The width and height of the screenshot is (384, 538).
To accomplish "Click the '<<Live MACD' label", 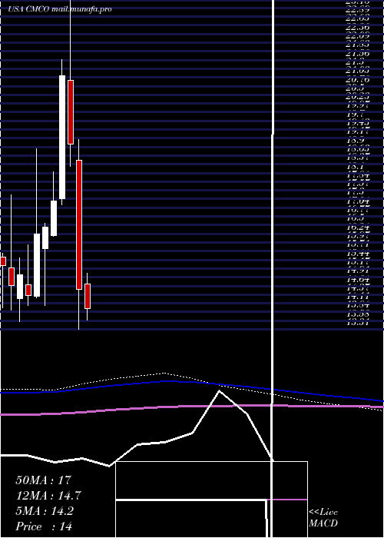I will pos(323,518).
